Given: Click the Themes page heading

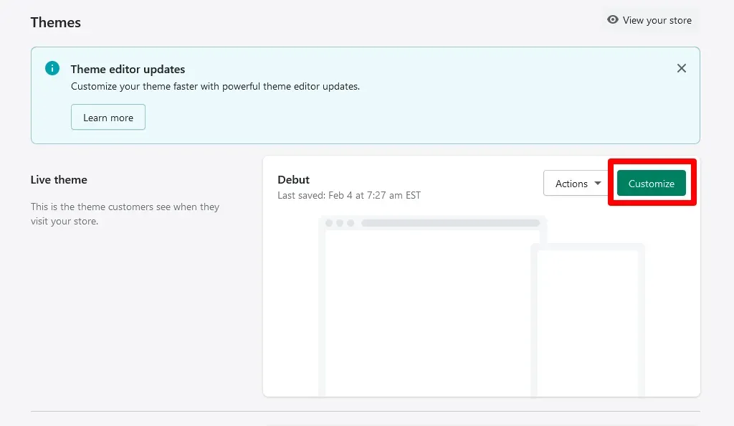Looking at the screenshot, I should (56, 22).
